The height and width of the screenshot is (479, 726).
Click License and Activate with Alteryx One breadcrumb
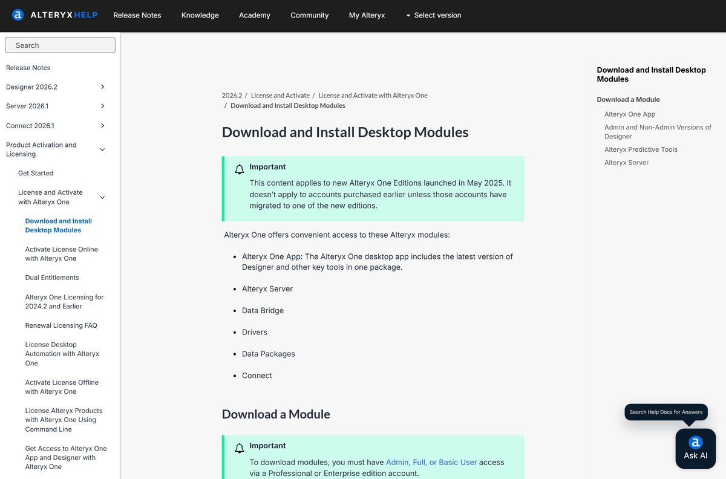point(373,96)
